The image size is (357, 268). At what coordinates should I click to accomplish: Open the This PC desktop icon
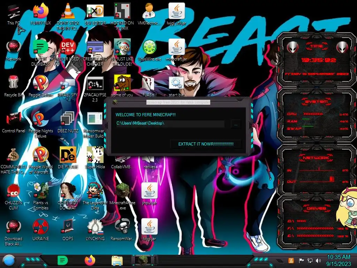[x=14, y=12]
